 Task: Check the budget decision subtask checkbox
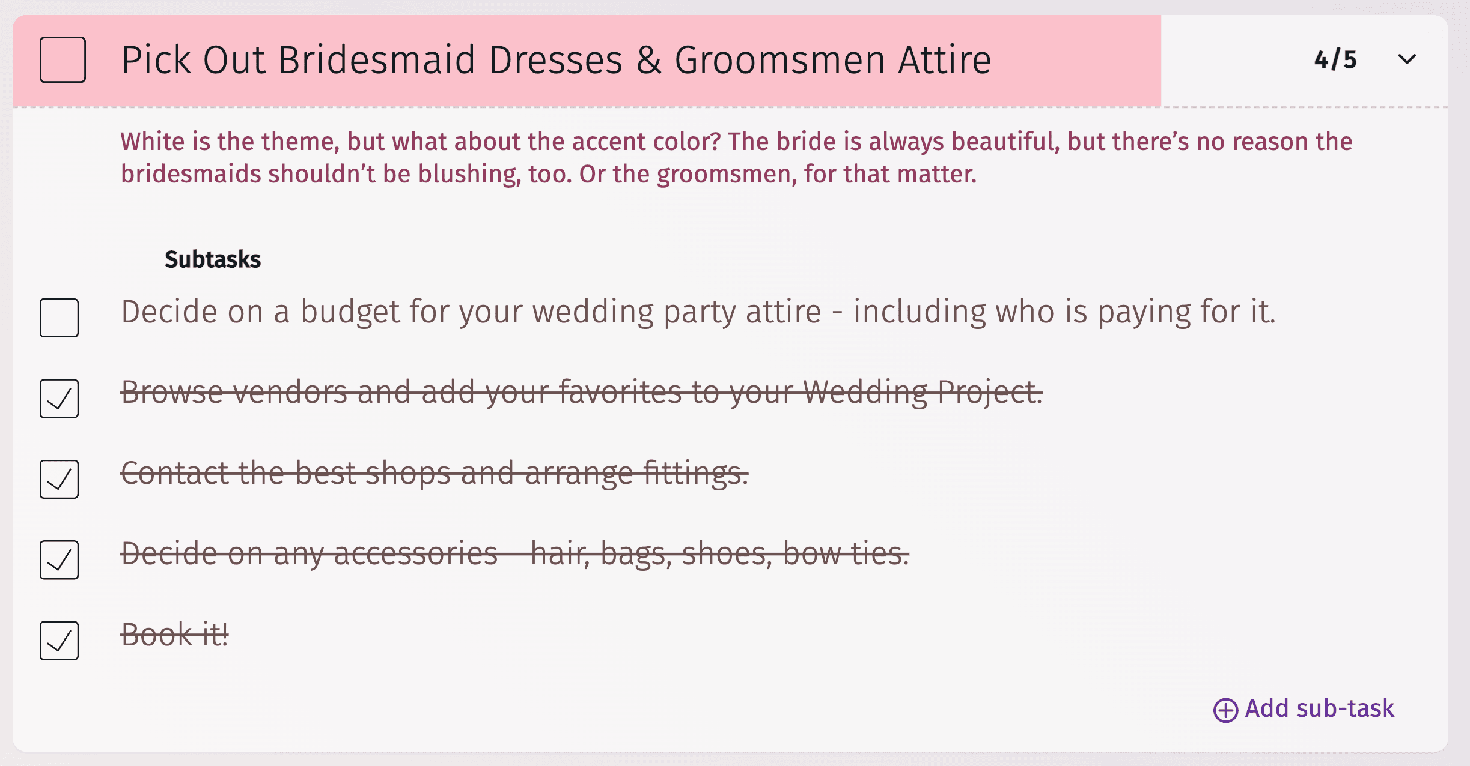coord(59,318)
